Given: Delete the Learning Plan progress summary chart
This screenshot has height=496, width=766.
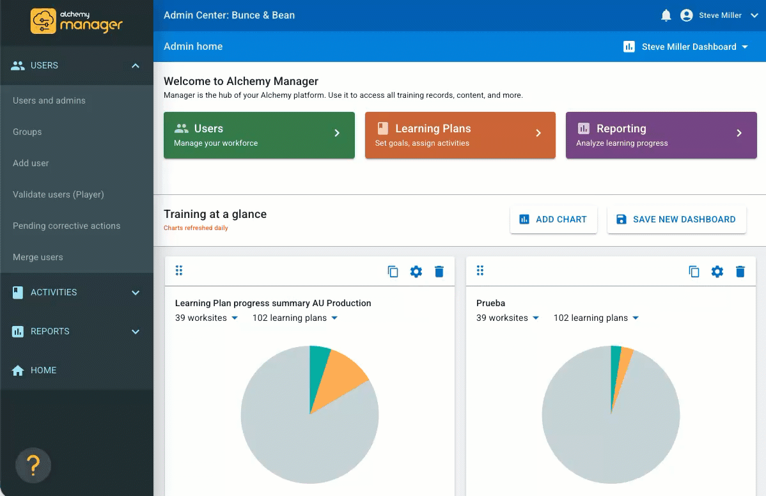Looking at the screenshot, I should [439, 272].
